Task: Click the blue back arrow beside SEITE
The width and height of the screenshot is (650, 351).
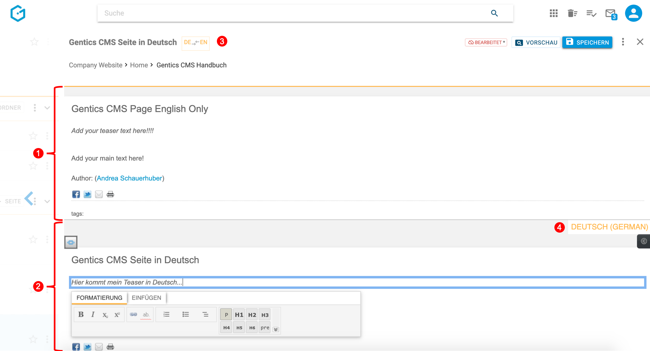Action: click(x=29, y=198)
